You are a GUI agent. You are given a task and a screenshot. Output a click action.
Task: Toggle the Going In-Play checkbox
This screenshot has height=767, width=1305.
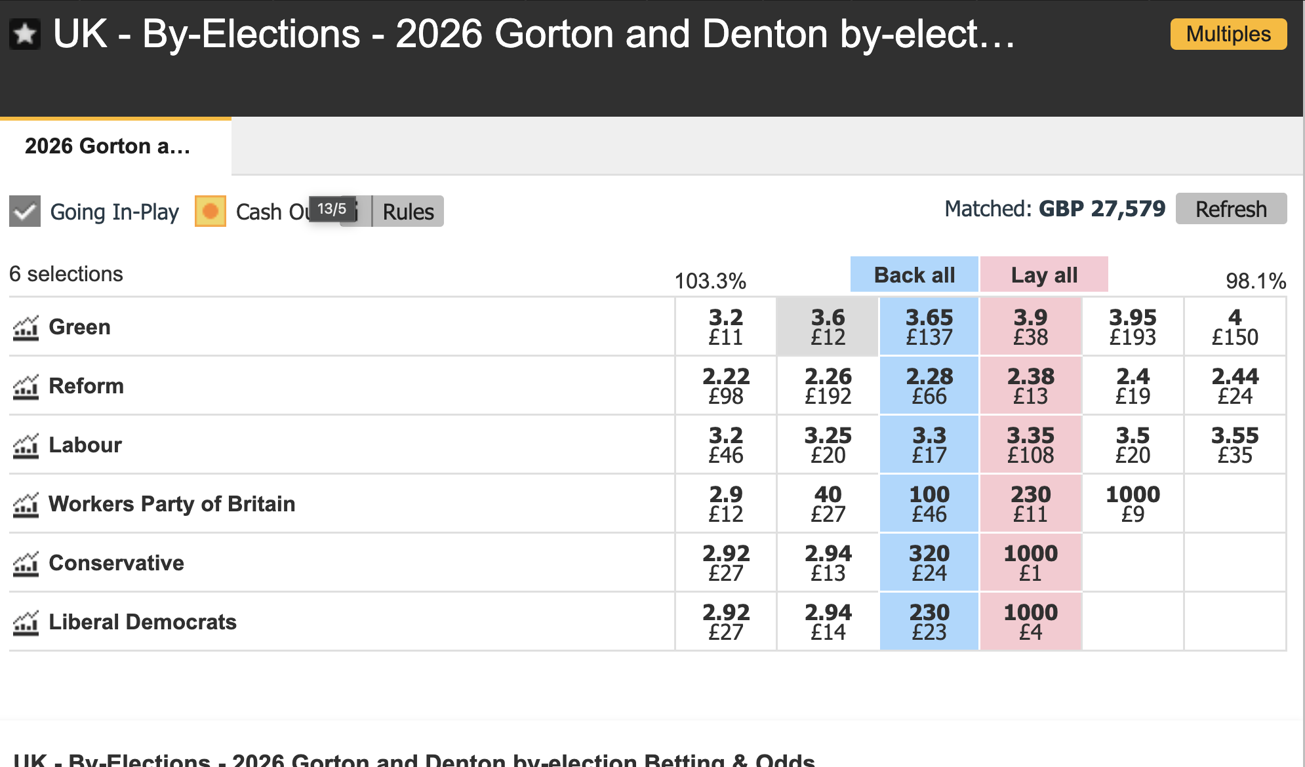25,211
